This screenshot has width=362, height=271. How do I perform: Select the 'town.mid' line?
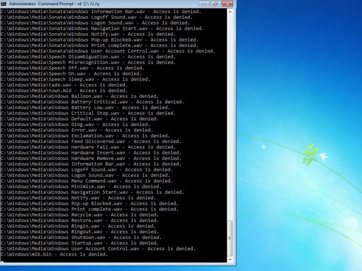click(64, 91)
